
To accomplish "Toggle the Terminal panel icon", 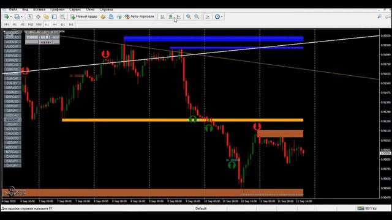I will pyautogui.click(x=55, y=16).
